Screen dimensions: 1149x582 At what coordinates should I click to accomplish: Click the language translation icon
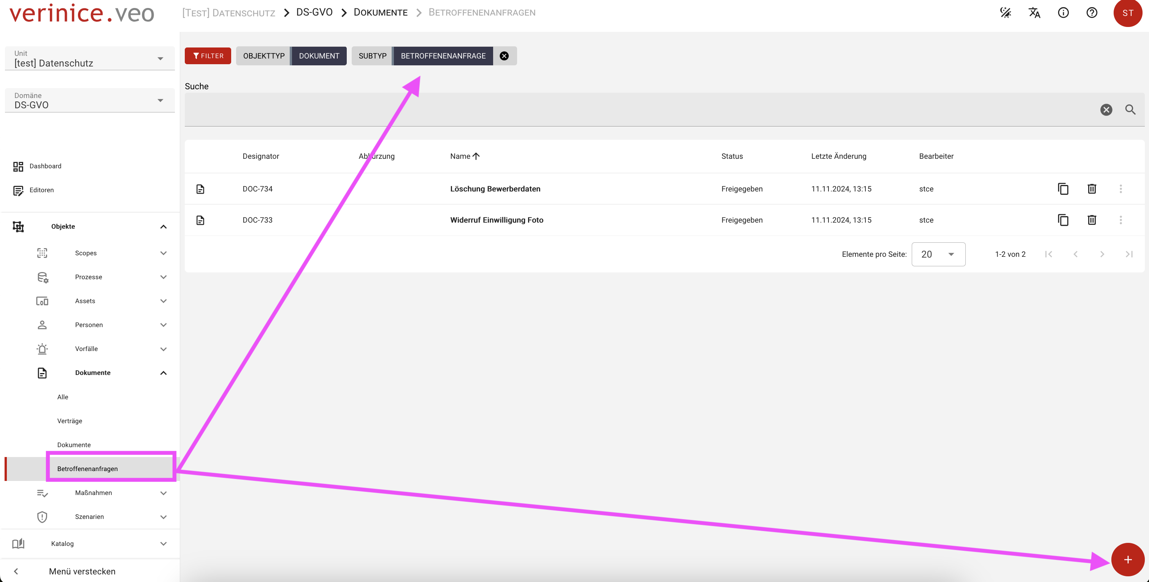[x=1034, y=13]
